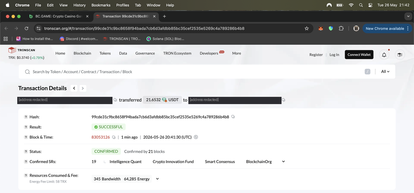Viewport: 414px width, 193px height.
Task: Open the Apple menu
Action: tap(8, 5)
